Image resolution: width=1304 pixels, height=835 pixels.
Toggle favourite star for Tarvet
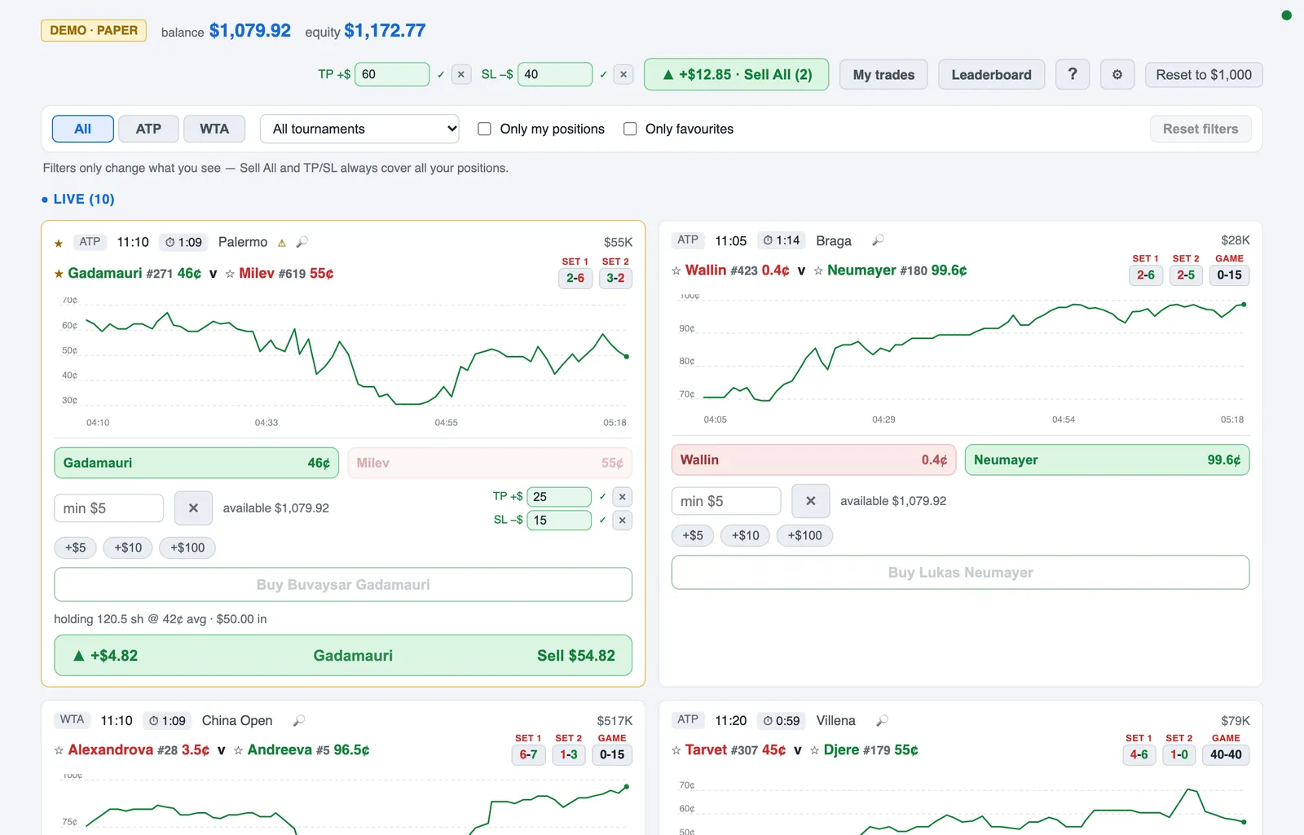pyautogui.click(x=676, y=750)
